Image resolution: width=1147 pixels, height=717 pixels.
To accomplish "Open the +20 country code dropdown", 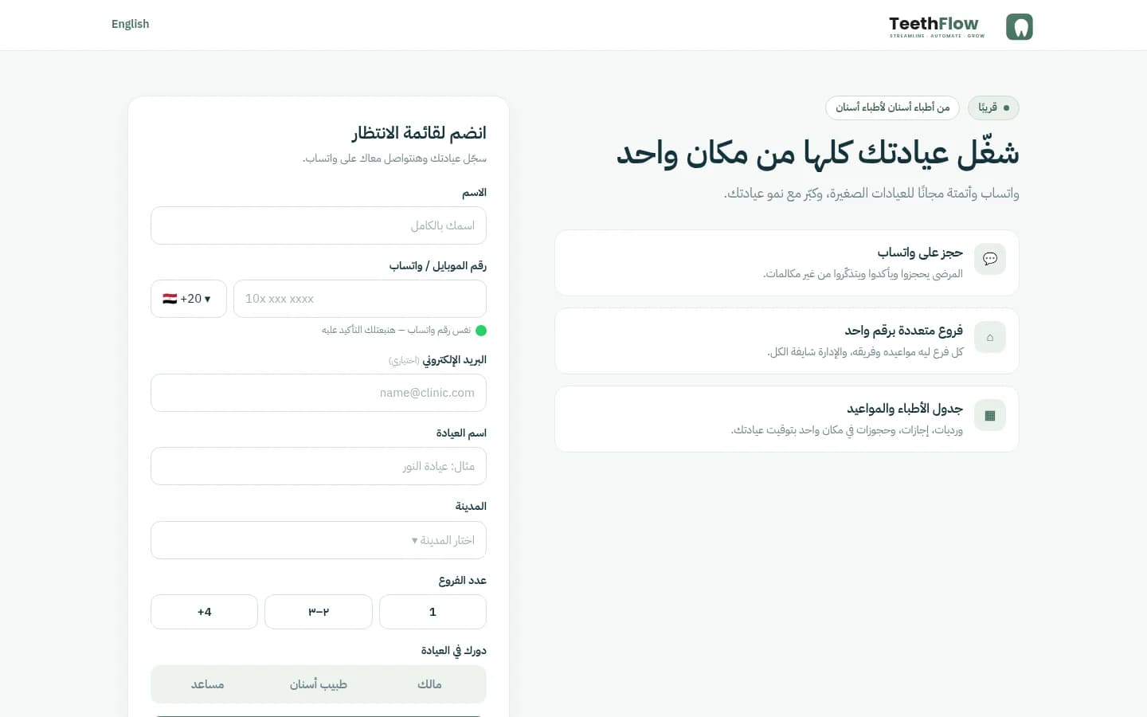I will [189, 299].
